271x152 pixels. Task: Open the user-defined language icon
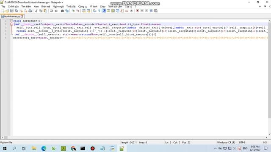pos(108,11)
